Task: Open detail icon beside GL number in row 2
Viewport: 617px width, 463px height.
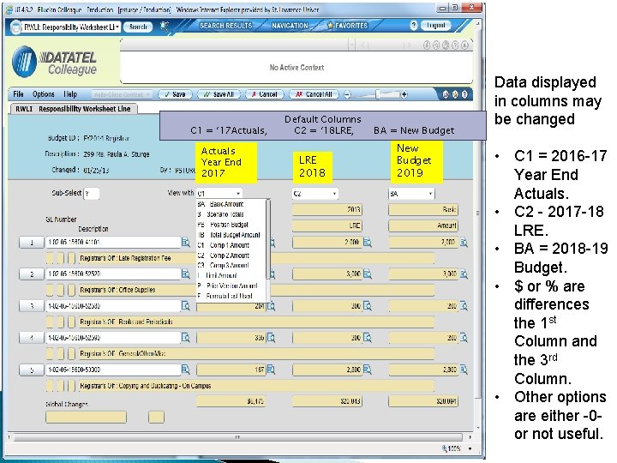Action: point(185,274)
